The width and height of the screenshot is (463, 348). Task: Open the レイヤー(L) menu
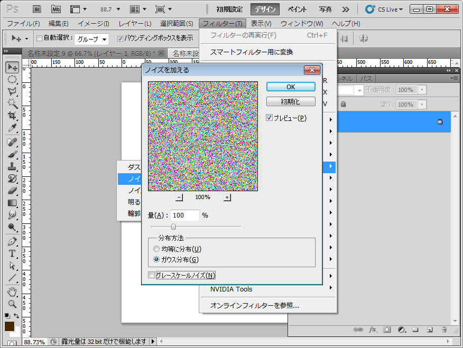point(135,24)
